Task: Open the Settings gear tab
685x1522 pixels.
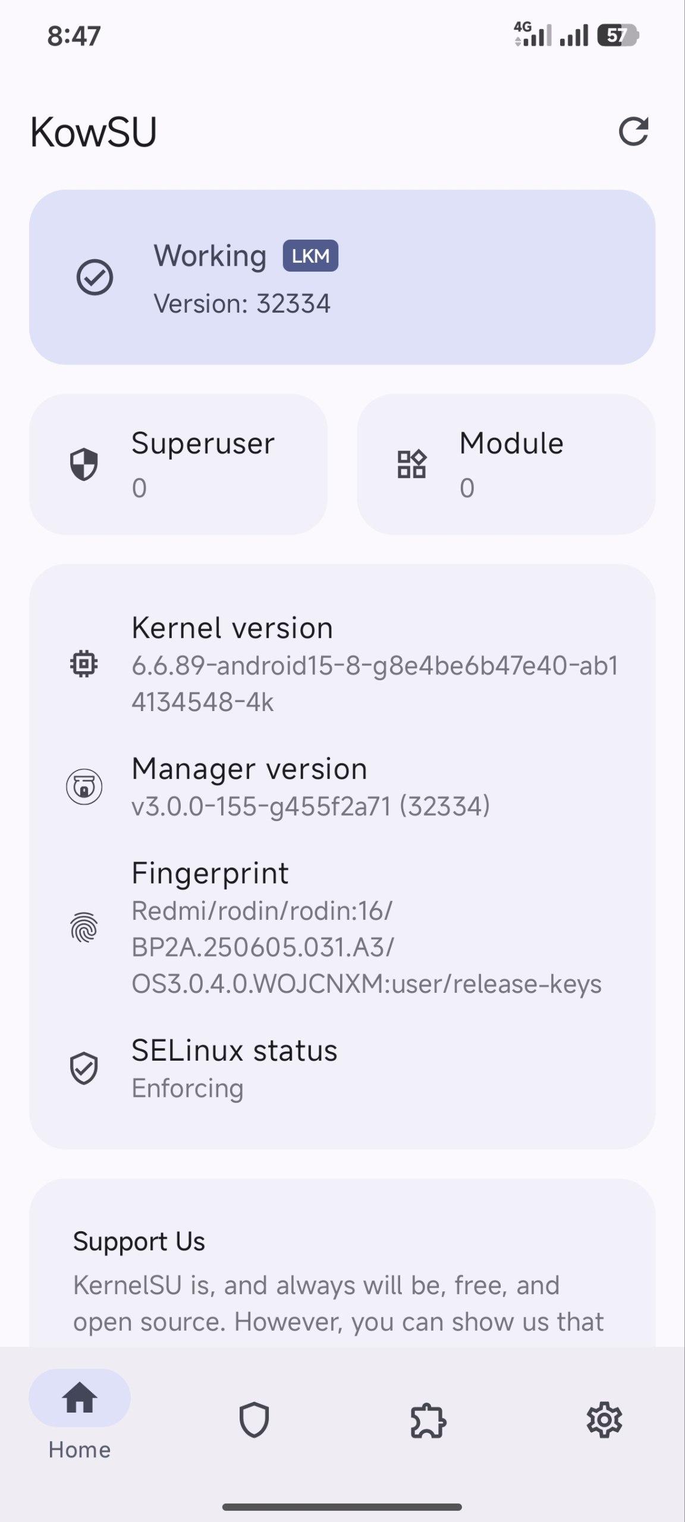Action: tap(604, 1420)
